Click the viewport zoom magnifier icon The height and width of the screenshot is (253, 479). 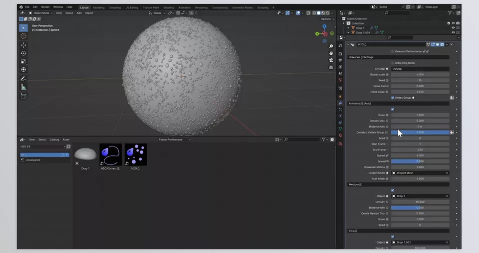331,46
